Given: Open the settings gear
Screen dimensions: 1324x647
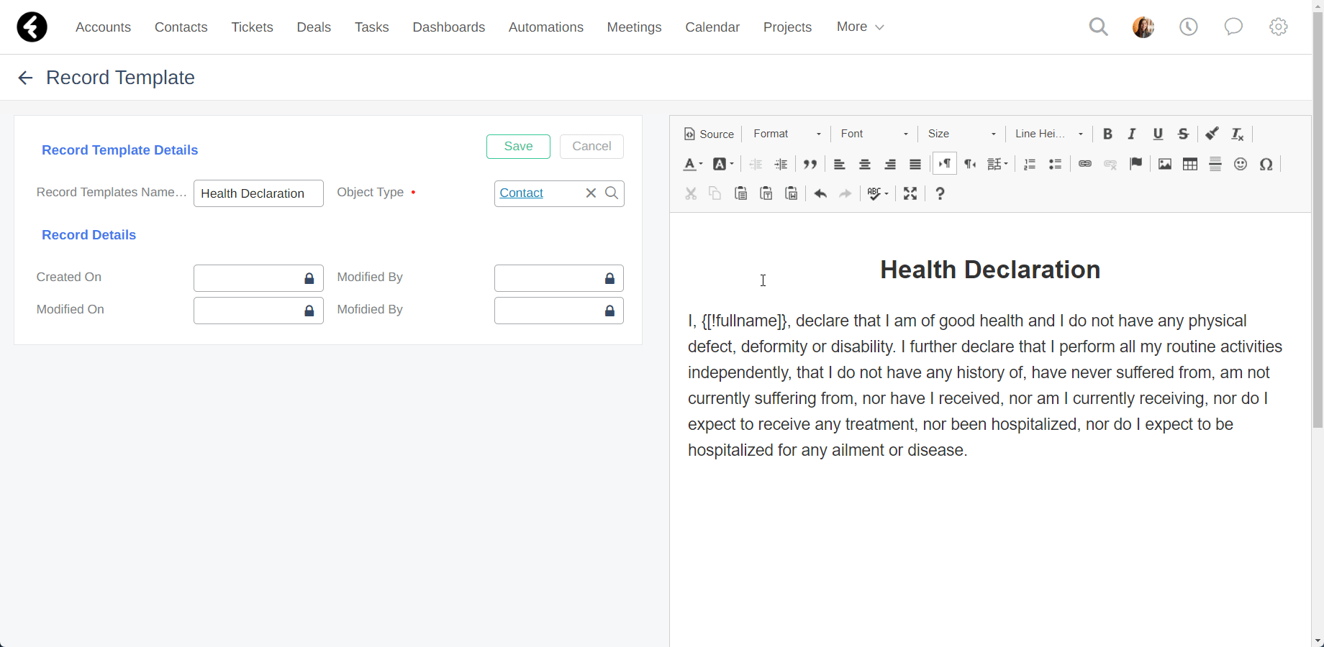Looking at the screenshot, I should tap(1278, 27).
